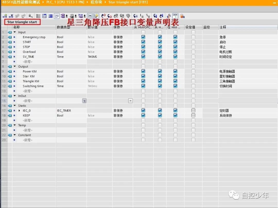Click Star triangle start [FB1] in breadcrumb

[x=128, y=2]
